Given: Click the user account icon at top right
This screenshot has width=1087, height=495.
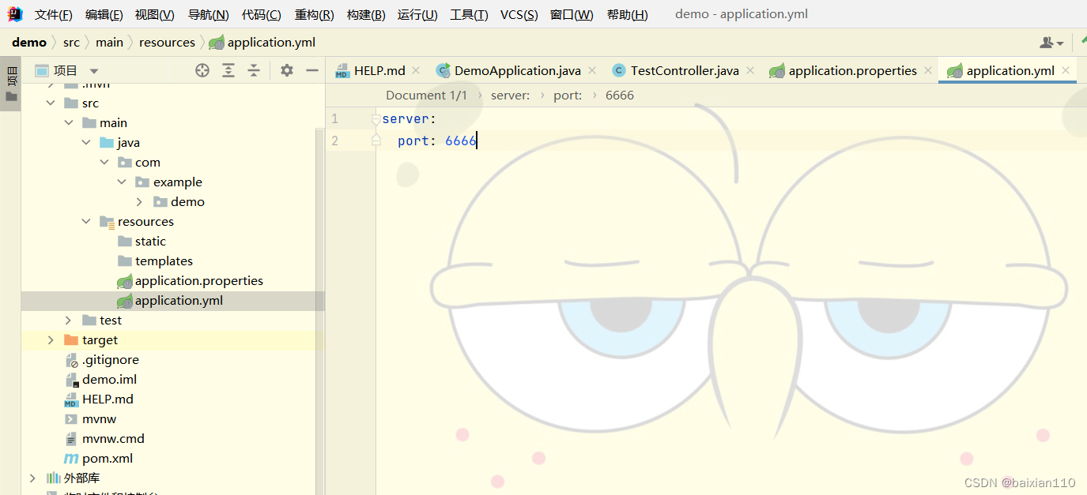Looking at the screenshot, I should (1051, 43).
